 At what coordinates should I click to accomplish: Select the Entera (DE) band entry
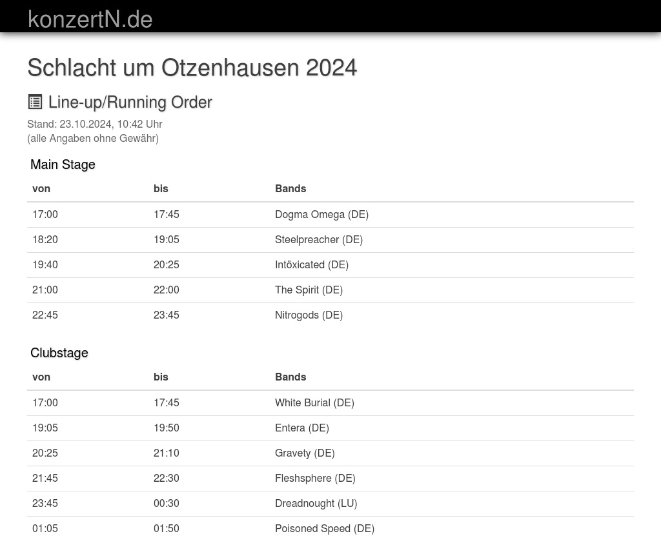pos(302,428)
